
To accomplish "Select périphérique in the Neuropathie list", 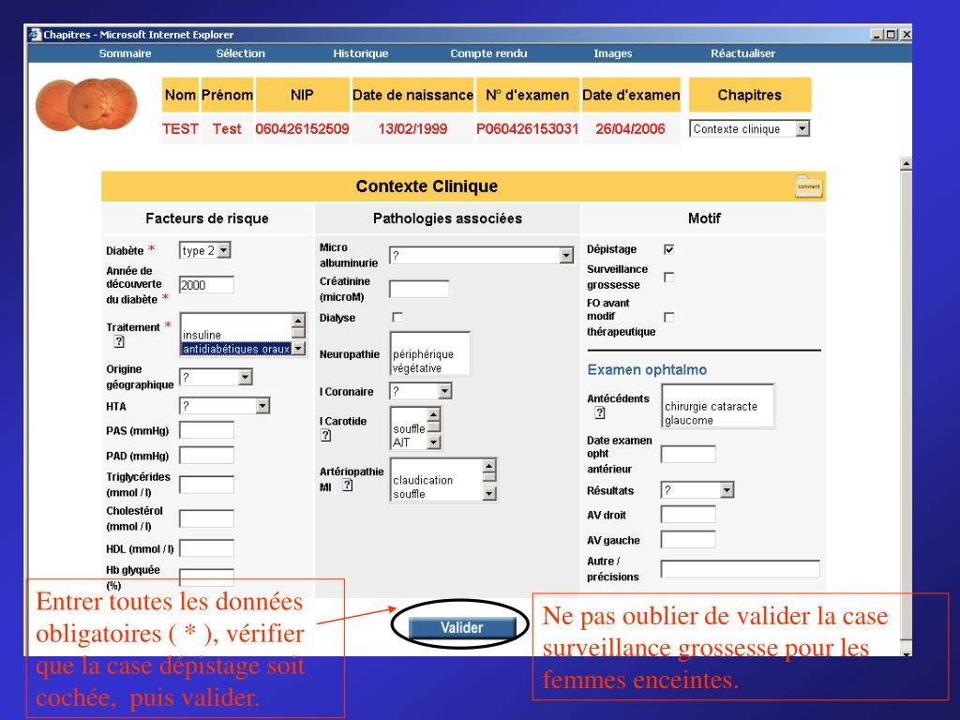I will [429, 353].
